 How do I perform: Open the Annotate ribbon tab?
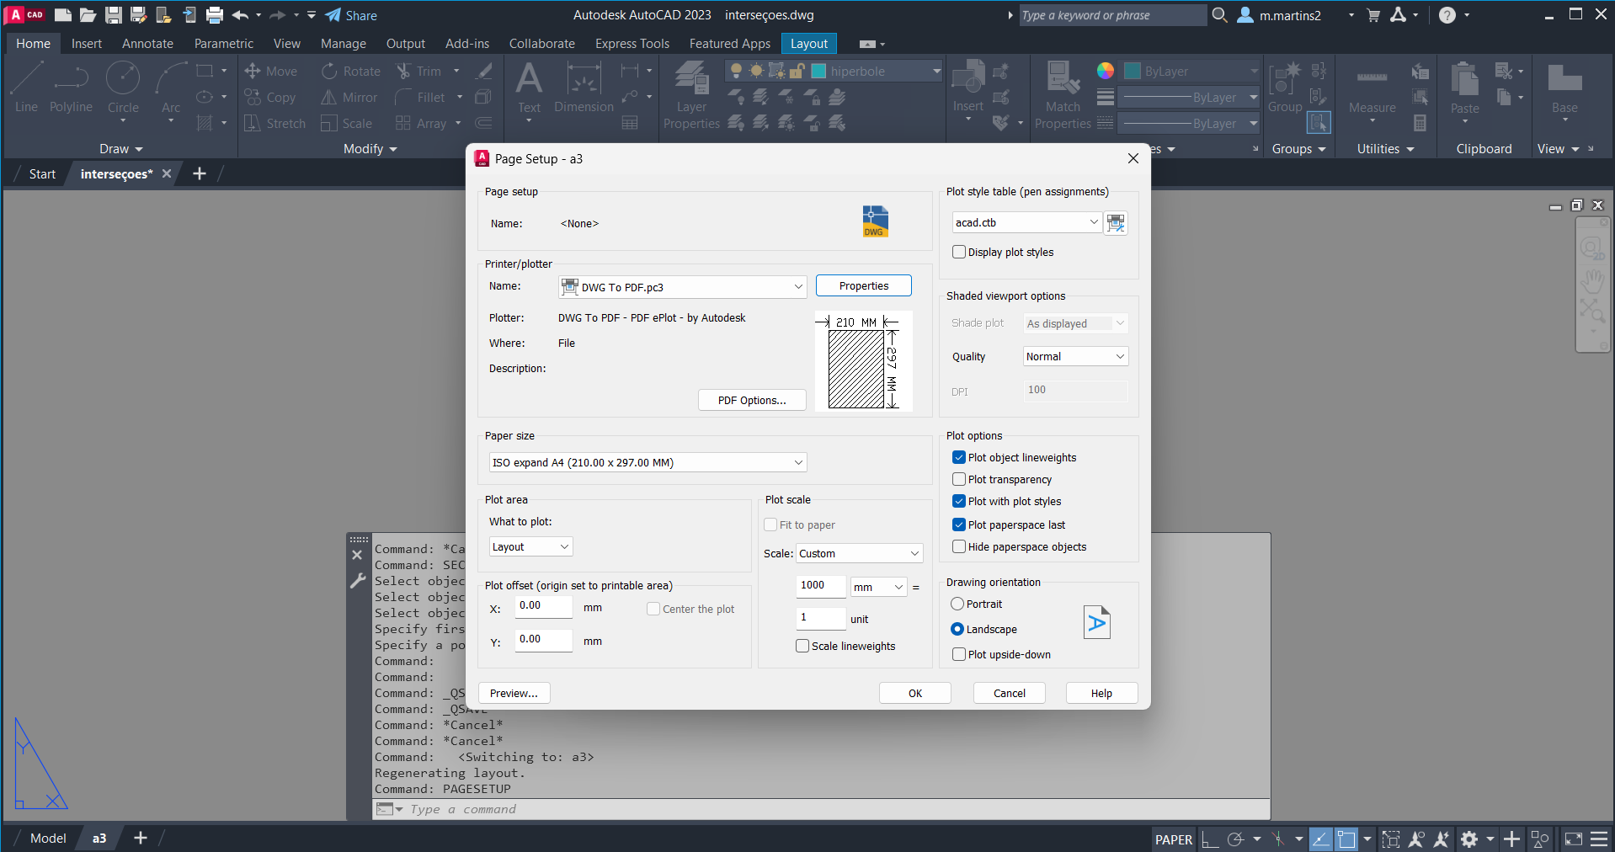147,44
